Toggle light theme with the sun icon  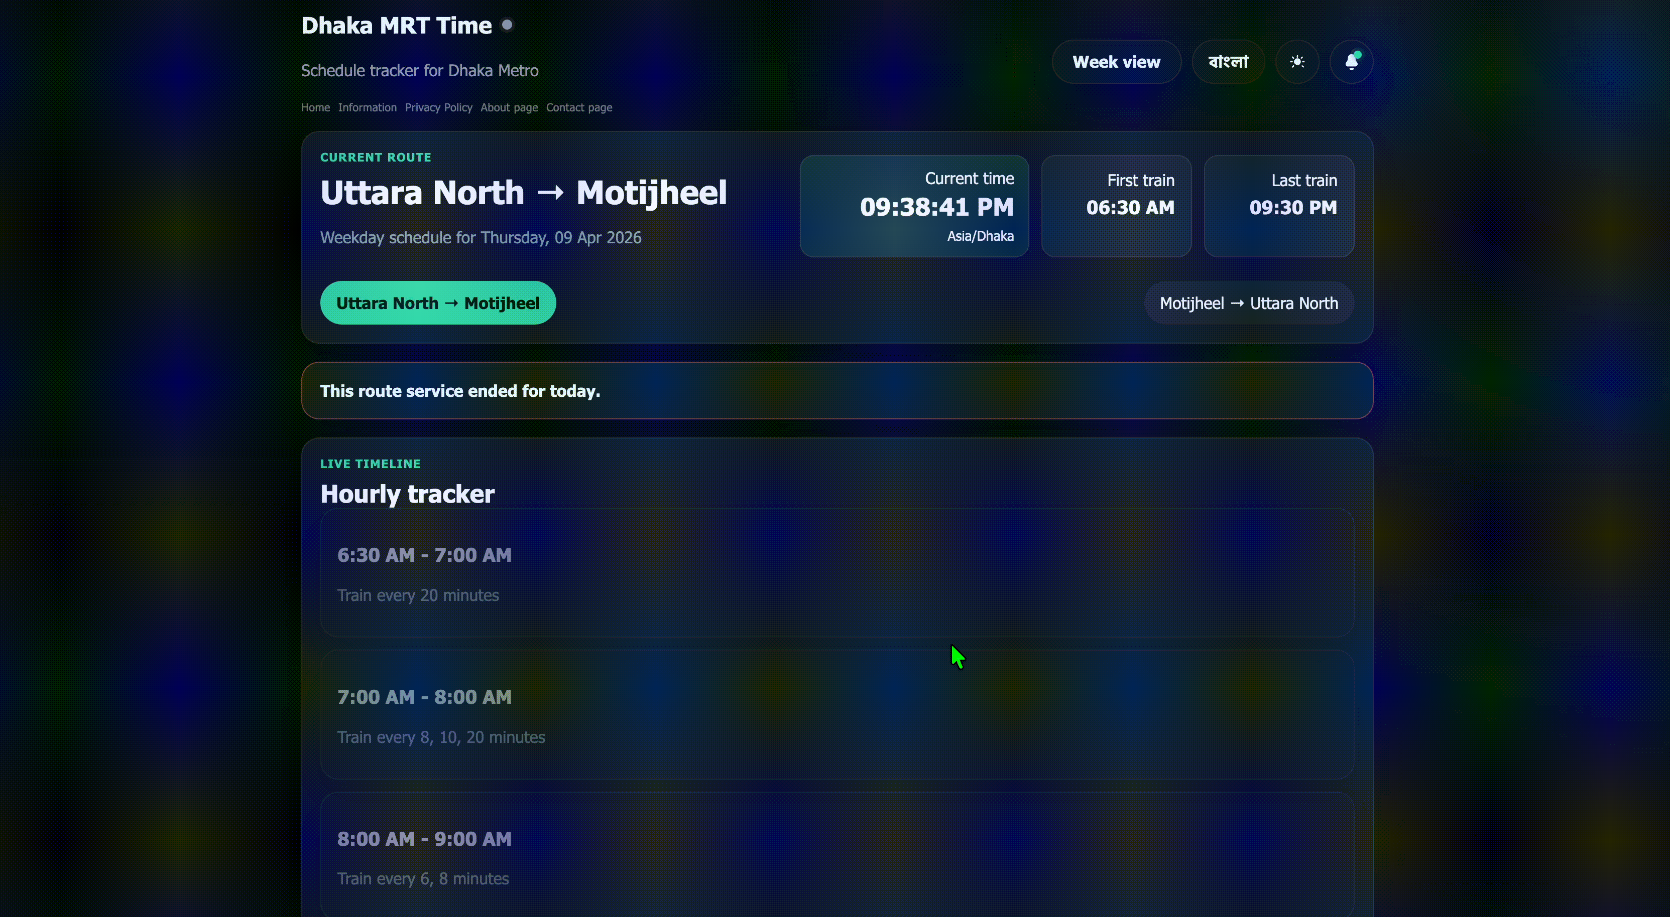pos(1297,62)
